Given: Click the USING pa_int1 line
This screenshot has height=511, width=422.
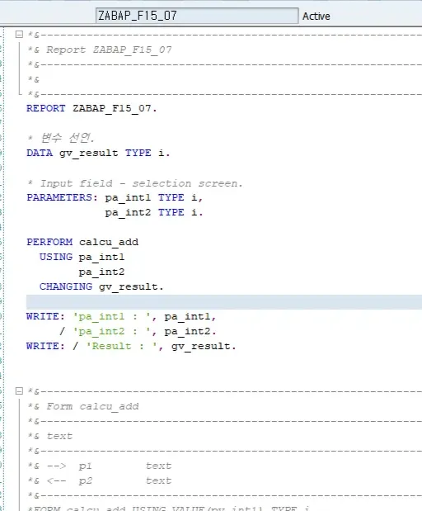Looking at the screenshot, I should tap(82, 257).
